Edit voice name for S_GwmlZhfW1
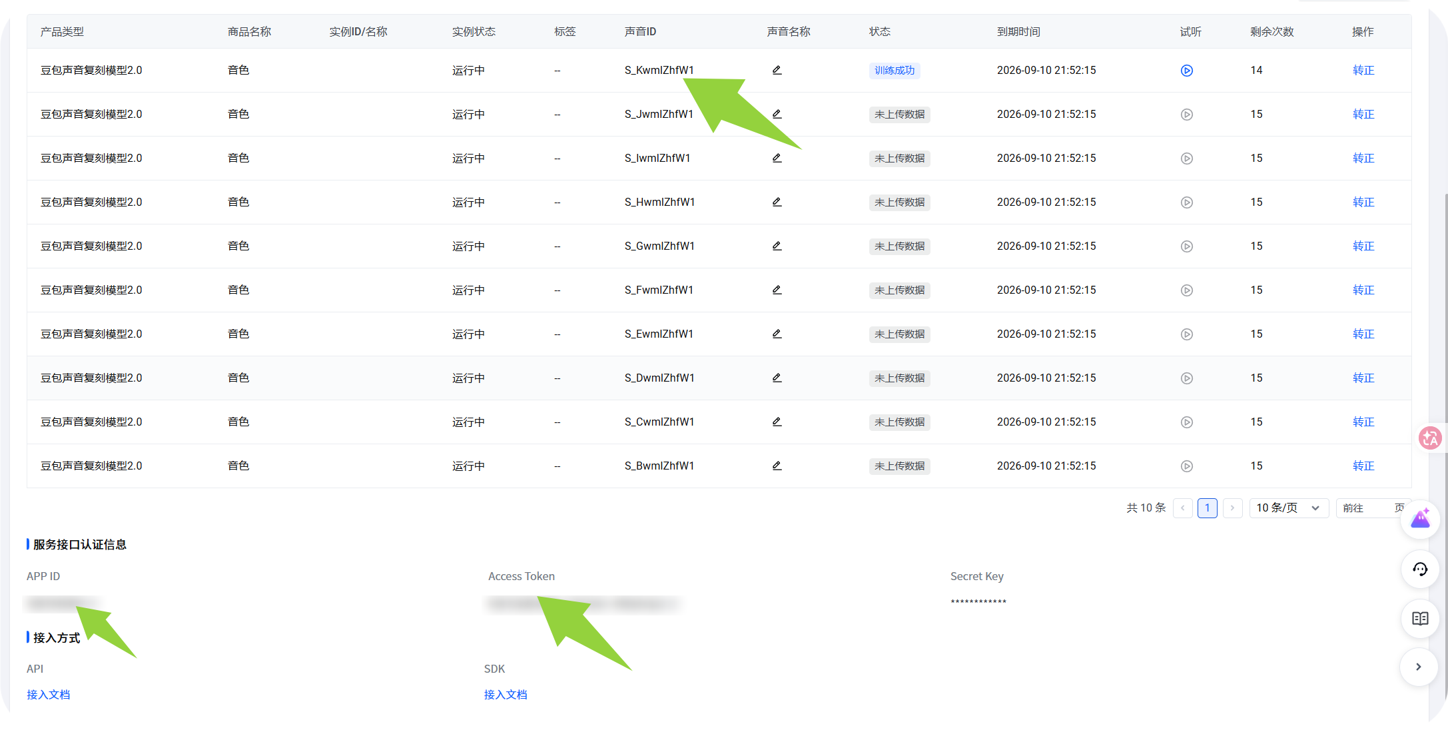1448x730 pixels. pyautogui.click(x=777, y=246)
